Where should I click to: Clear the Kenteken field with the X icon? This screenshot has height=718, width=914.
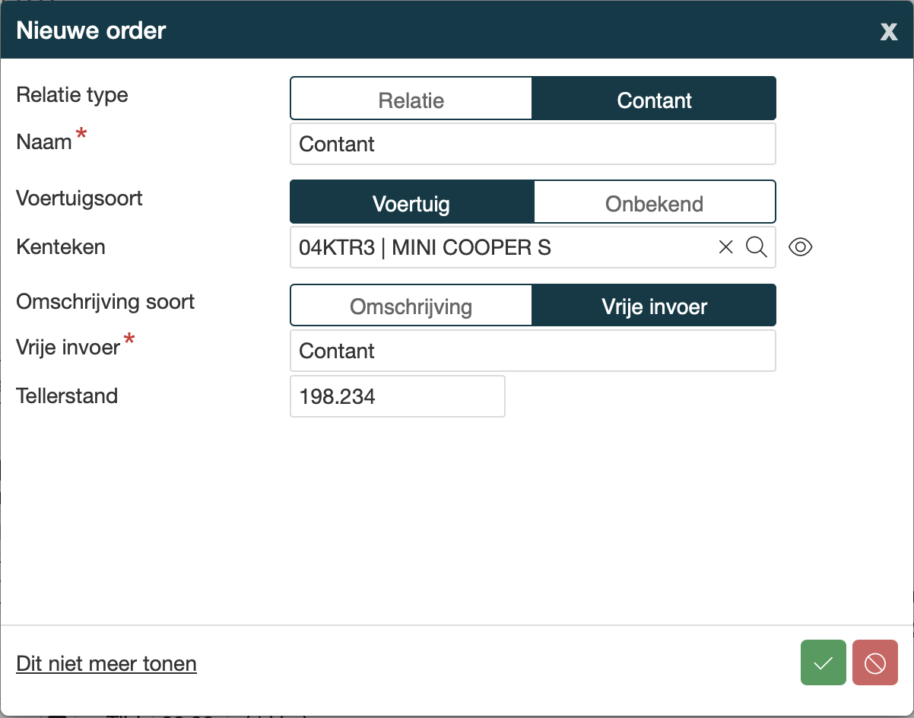(725, 247)
